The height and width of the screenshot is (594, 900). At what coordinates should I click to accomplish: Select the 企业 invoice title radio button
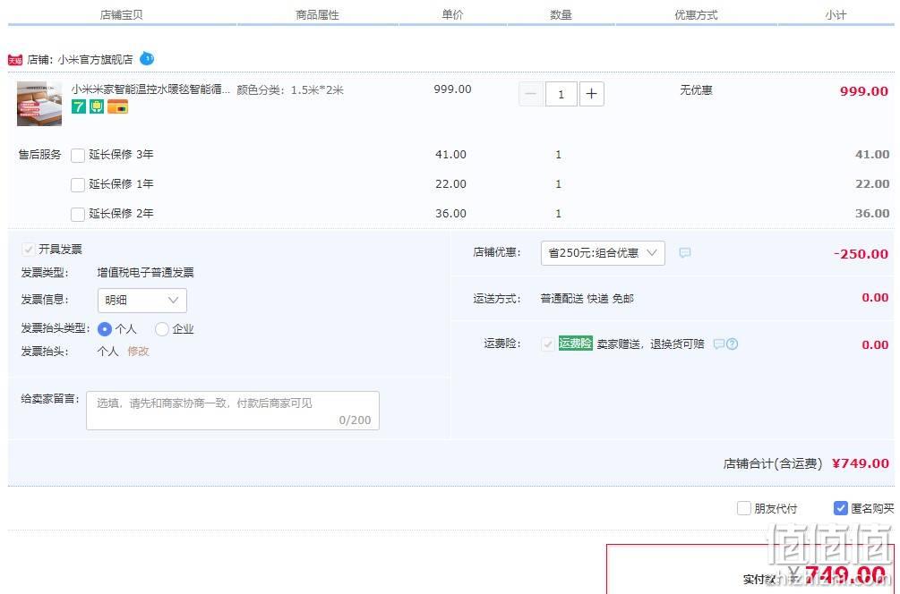click(162, 329)
